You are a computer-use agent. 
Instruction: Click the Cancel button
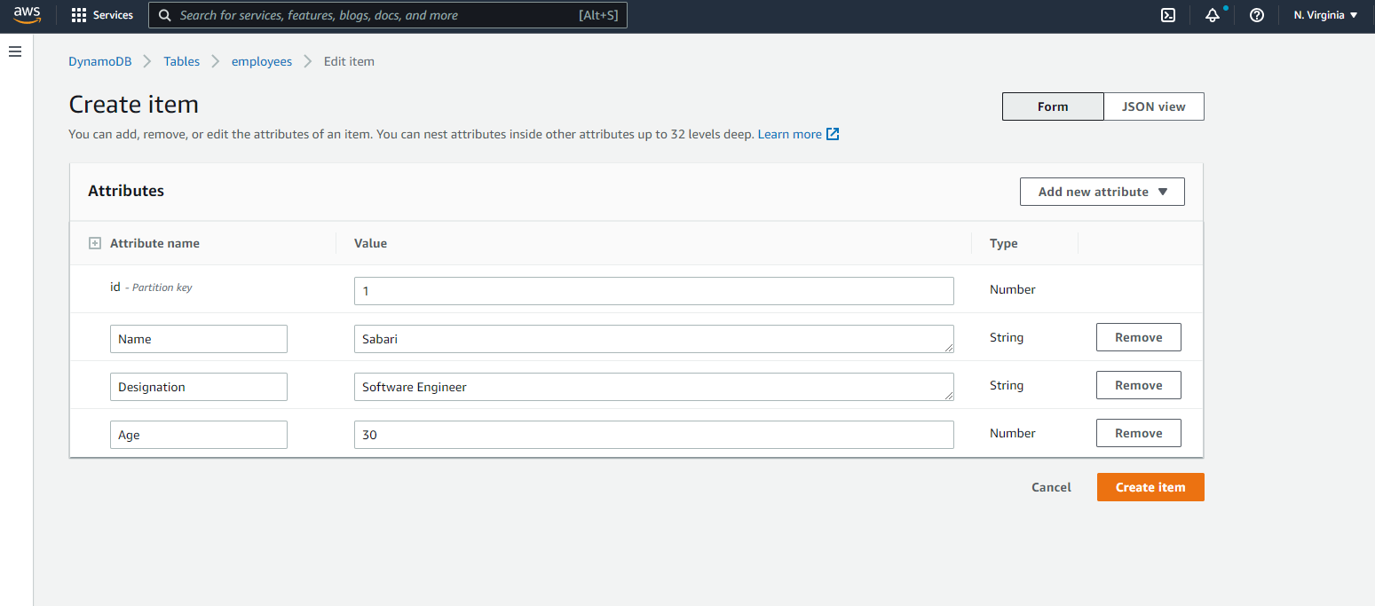[x=1051, y=487]
